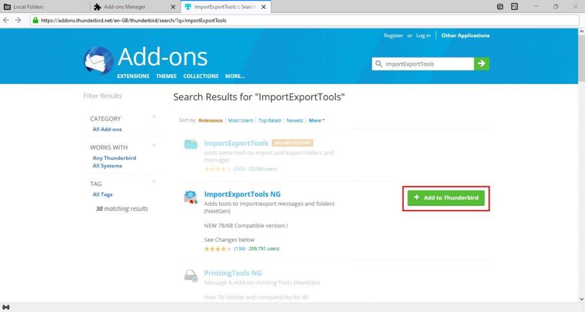Open the THEMES menu

tap(166, 76)
